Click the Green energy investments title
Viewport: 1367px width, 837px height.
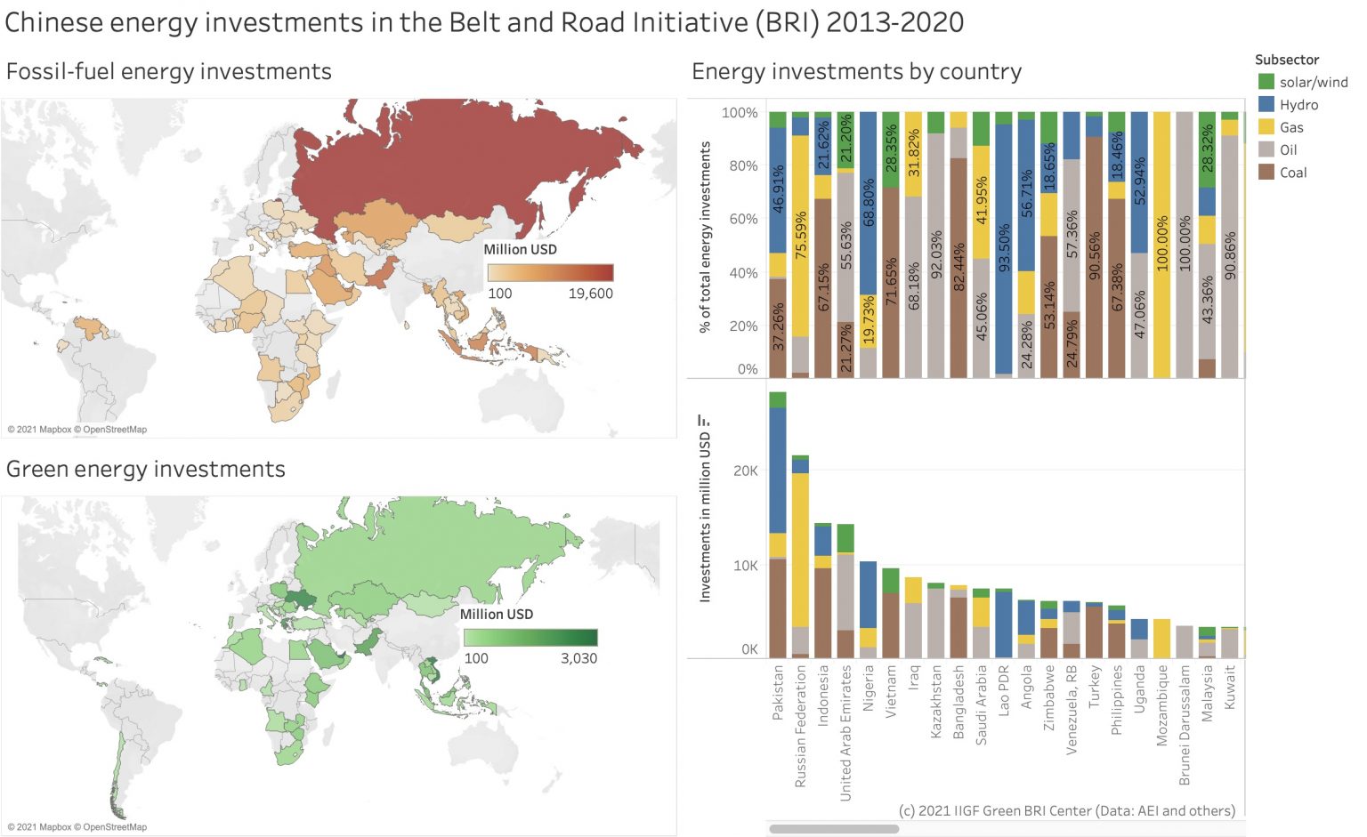[145, 469]
